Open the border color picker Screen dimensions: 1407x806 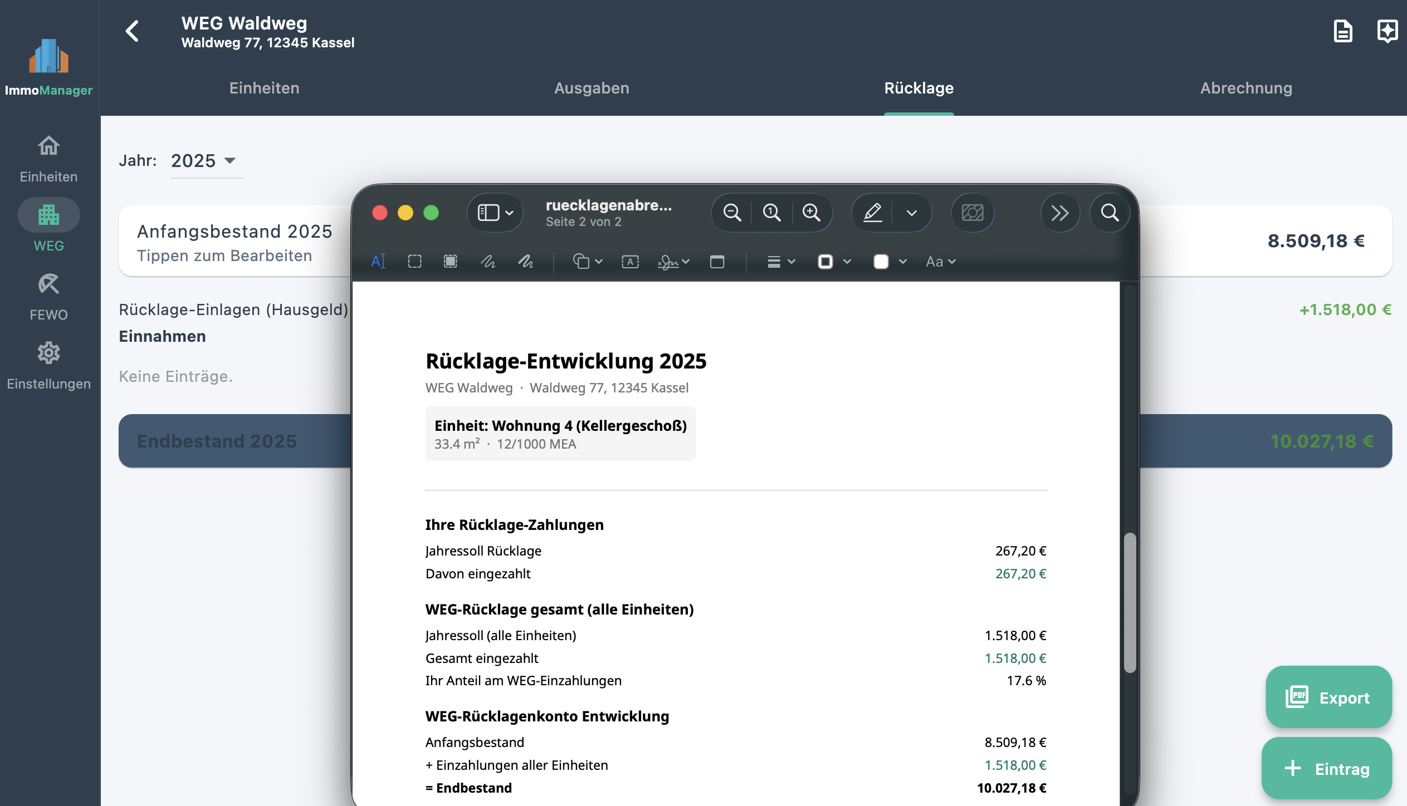(x=834, y=261)
